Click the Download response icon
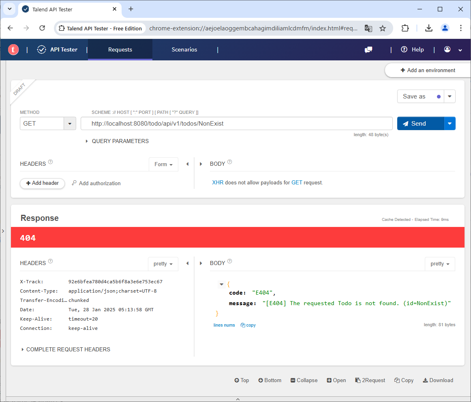Screen dimensions: 471x402 (x=438, y=380)
